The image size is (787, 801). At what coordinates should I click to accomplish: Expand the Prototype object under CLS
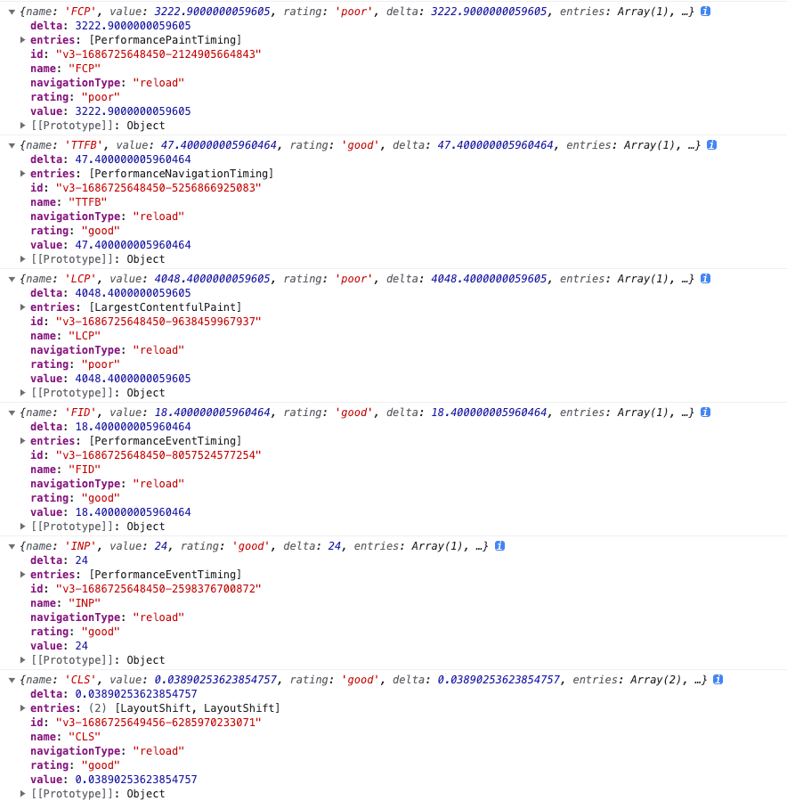click(23, 794)
